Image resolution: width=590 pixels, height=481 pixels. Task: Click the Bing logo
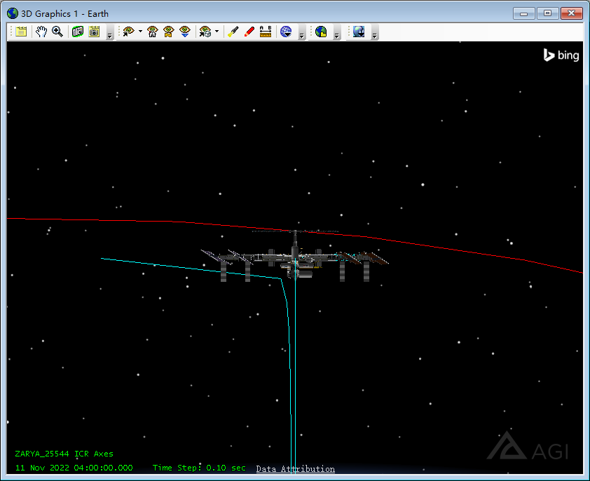tap(561, 55)
